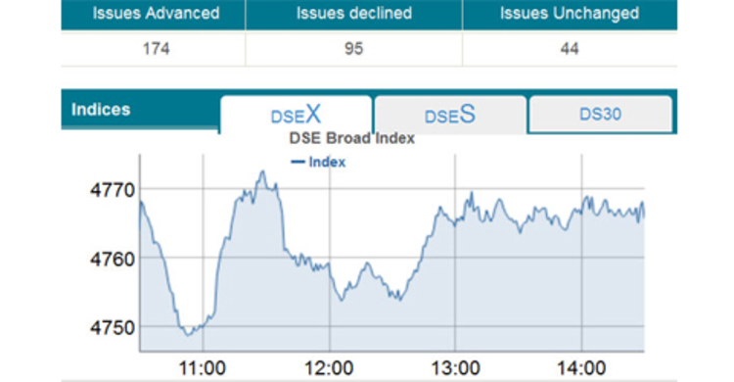The image size is (734, 382).
Task: Click the 12:00 time axis label
Action: 329,368
